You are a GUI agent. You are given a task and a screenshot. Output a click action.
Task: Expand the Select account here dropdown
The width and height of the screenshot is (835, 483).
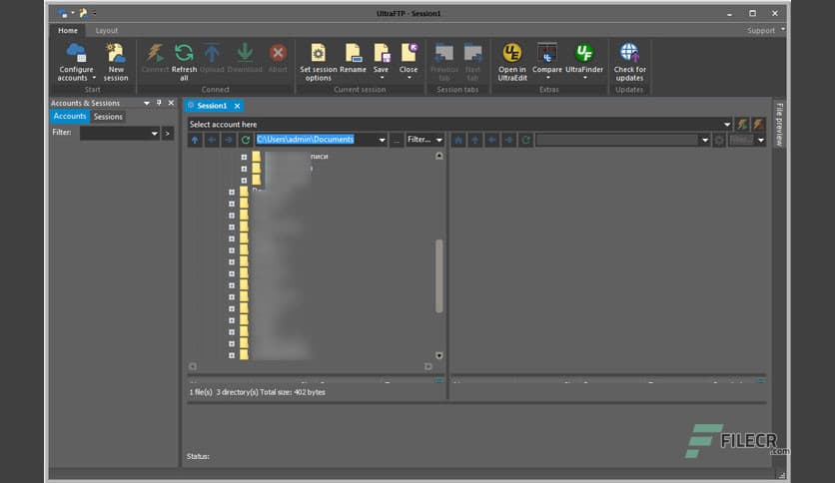(727, 125)
